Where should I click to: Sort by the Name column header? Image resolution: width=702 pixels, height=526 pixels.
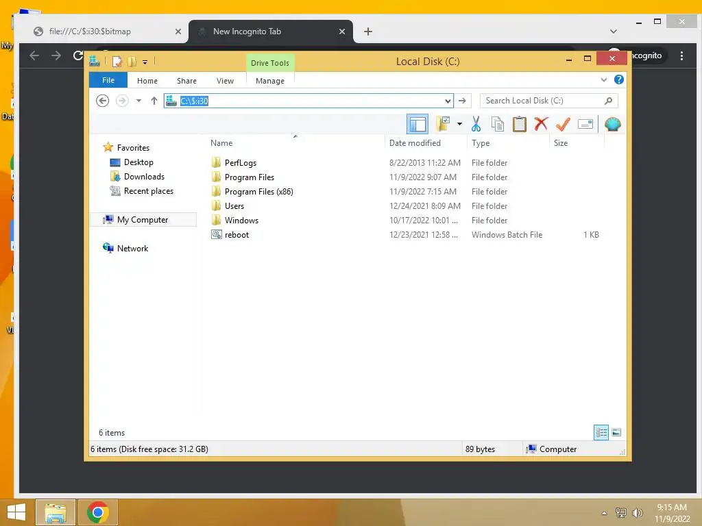pyautogui.click(x=221, y=142)
